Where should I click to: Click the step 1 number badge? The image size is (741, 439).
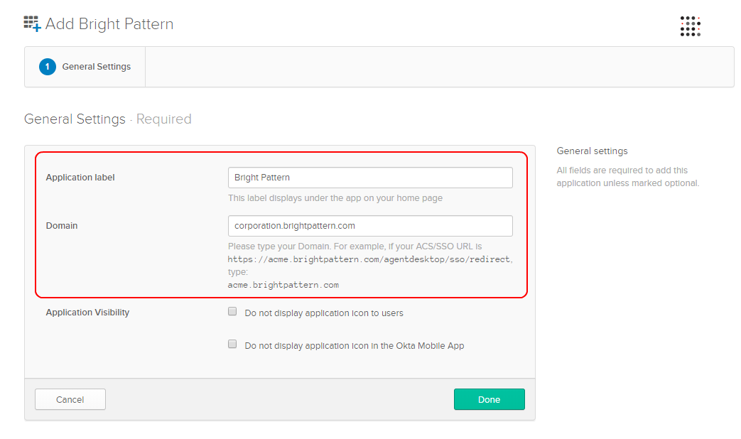(47, 67)
